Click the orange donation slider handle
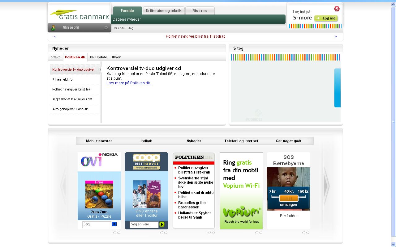 coord(288,198)
